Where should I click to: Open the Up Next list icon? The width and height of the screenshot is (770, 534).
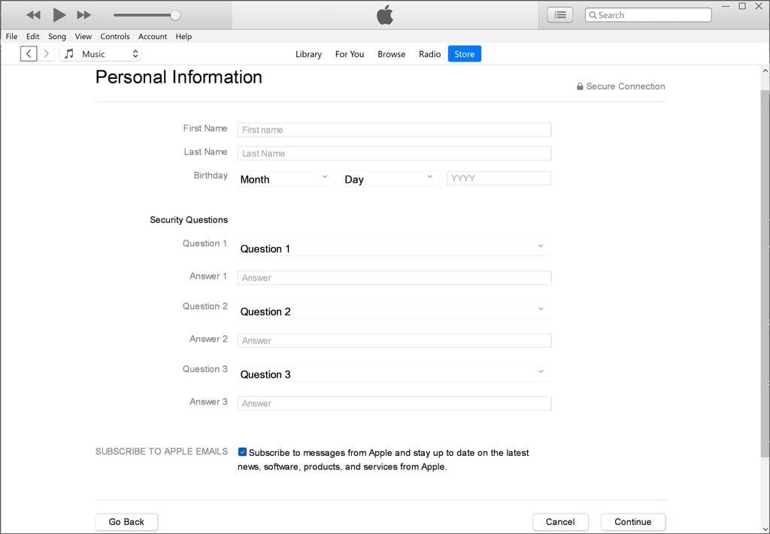click(559, 15)
